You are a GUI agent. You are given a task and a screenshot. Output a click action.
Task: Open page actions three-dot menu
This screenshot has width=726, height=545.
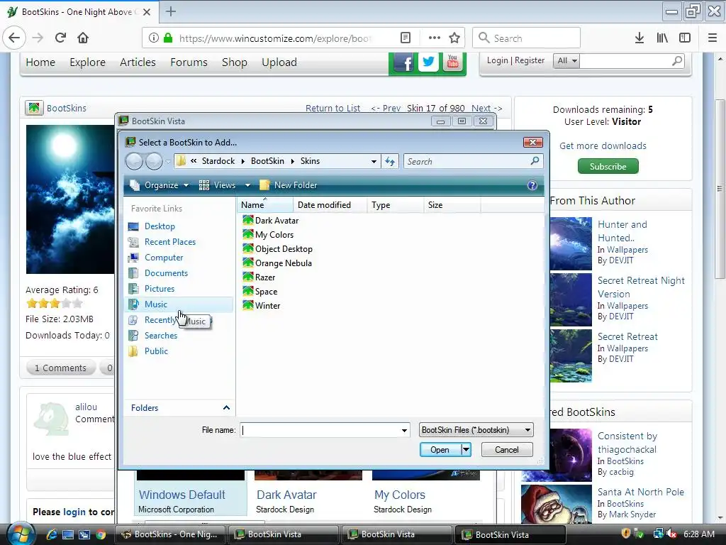pyautogui.click(x=435, y=38)
